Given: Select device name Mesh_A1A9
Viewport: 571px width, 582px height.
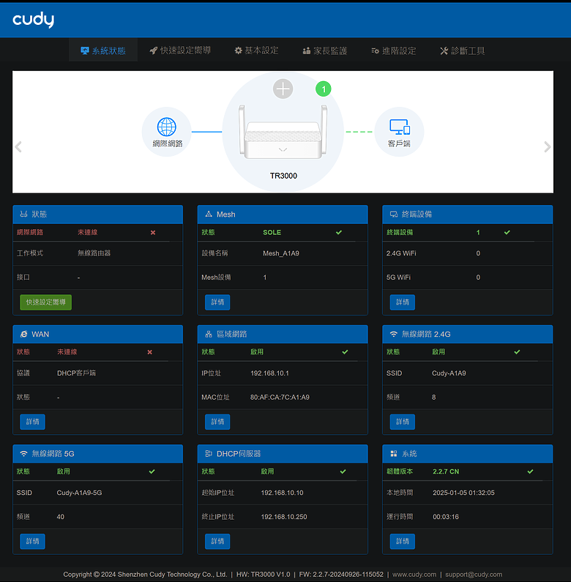Looking at the screenshot, I should [281, 253].
